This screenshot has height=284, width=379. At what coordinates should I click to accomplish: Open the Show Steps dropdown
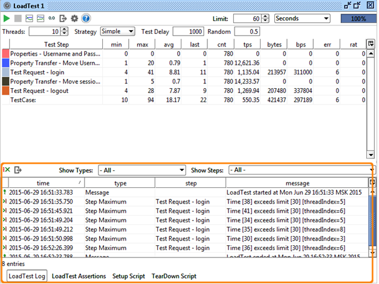[x=300, y=170]
